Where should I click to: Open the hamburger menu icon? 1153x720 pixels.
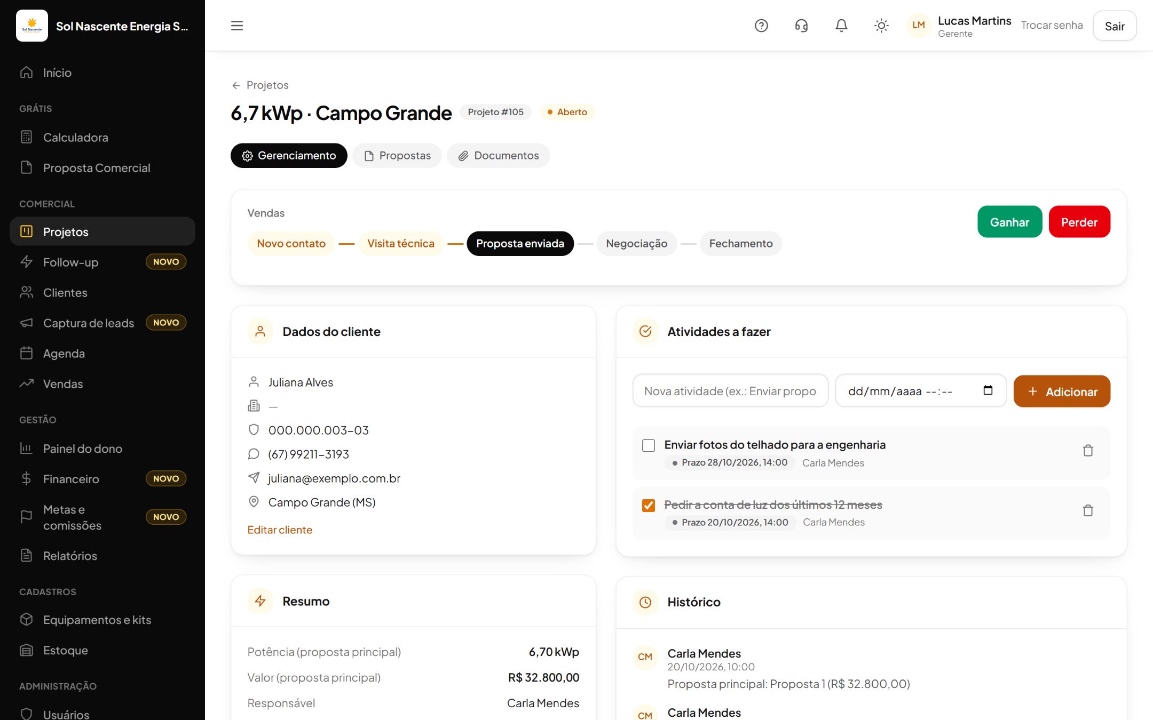237,26
